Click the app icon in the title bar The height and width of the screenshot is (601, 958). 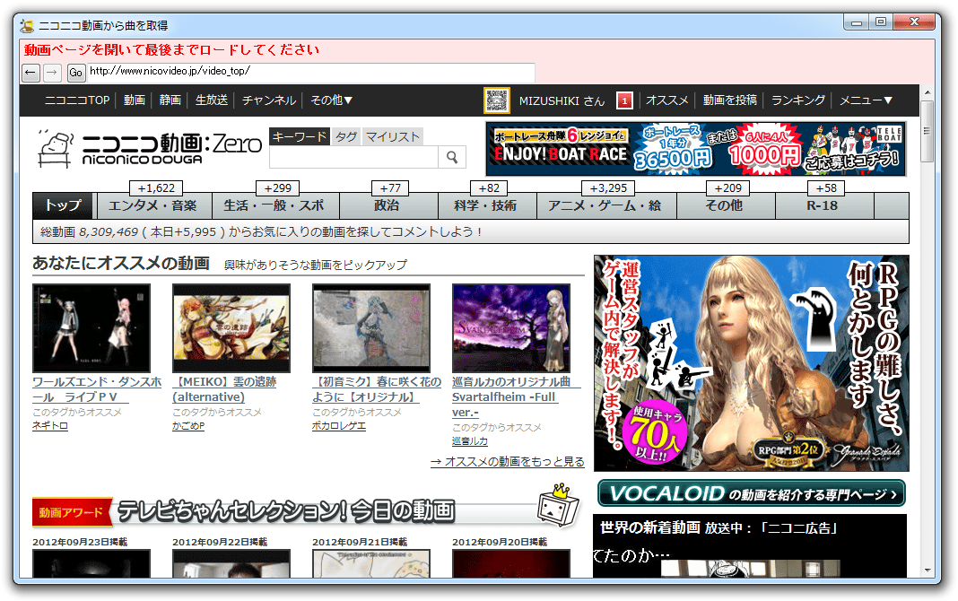click(x=27, y=26)
